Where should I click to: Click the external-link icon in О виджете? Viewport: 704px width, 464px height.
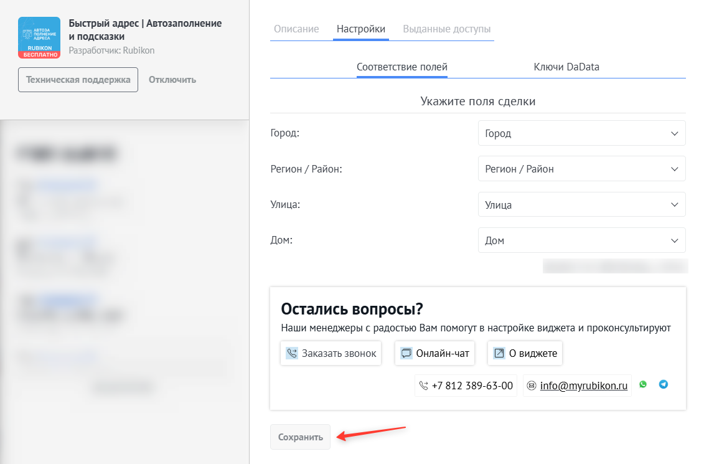[499, 353]
